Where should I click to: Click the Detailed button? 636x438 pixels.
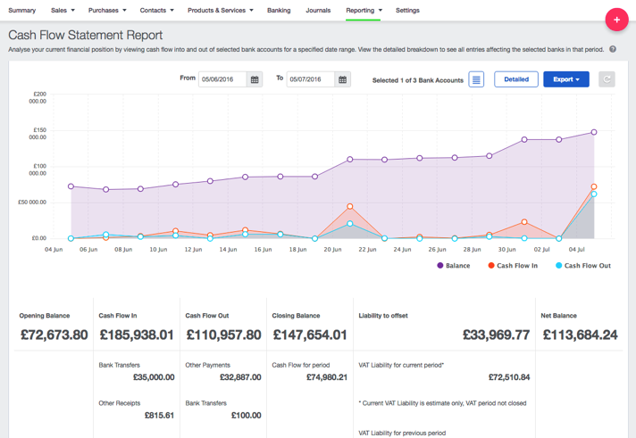point(516,79)
